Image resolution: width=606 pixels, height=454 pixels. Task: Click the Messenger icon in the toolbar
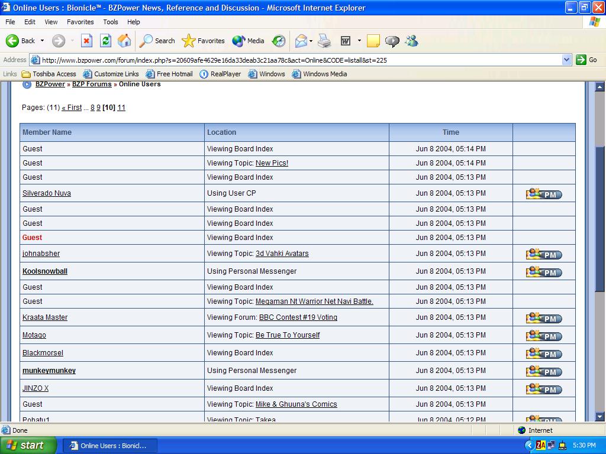[412, 41]
